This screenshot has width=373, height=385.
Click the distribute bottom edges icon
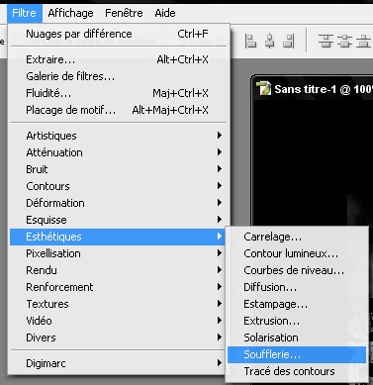(x=363, y=42)
